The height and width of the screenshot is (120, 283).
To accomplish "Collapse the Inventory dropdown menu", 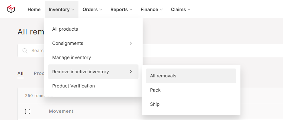I will 62,9.
